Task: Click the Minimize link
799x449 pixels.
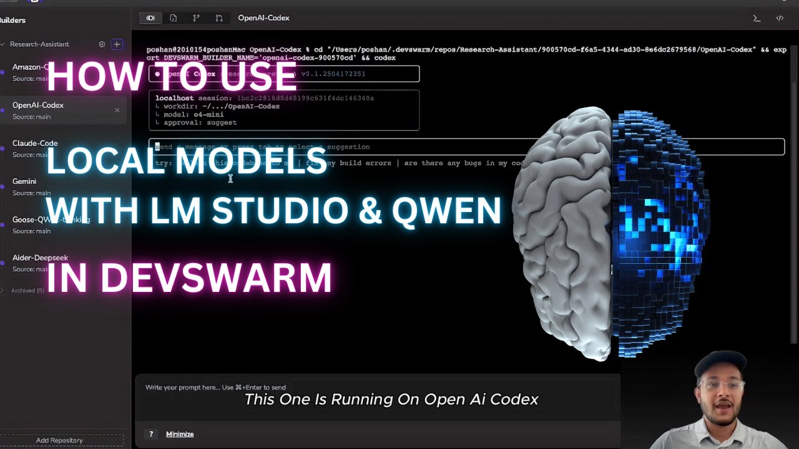Action: click(x=180, y=434)
